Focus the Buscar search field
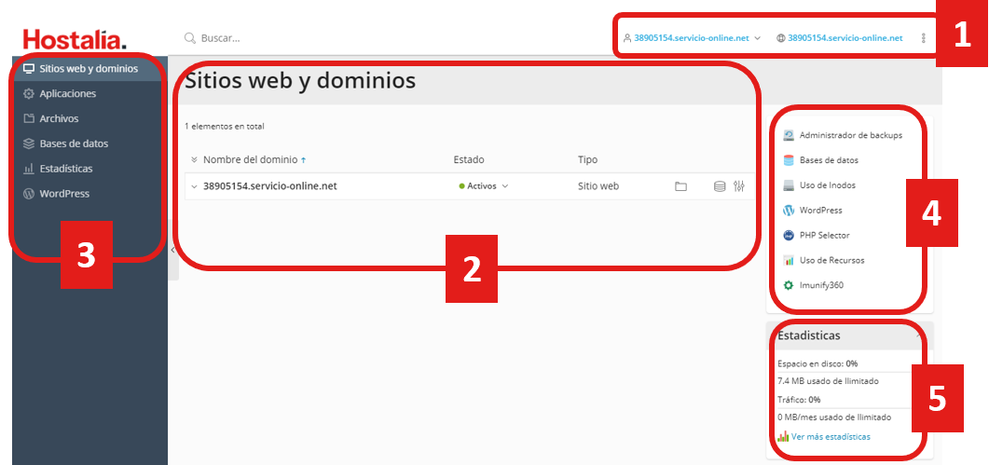 221,38
